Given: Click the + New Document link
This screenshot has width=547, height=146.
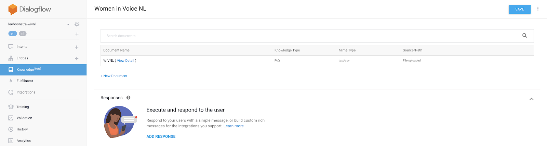Looking at the screenshot, I should pyautogui.click(x=114, y=76).
